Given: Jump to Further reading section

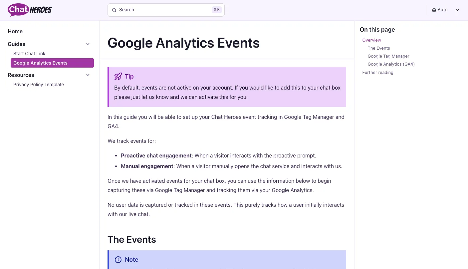Looking at the screenshot, I should click(378, 73).
